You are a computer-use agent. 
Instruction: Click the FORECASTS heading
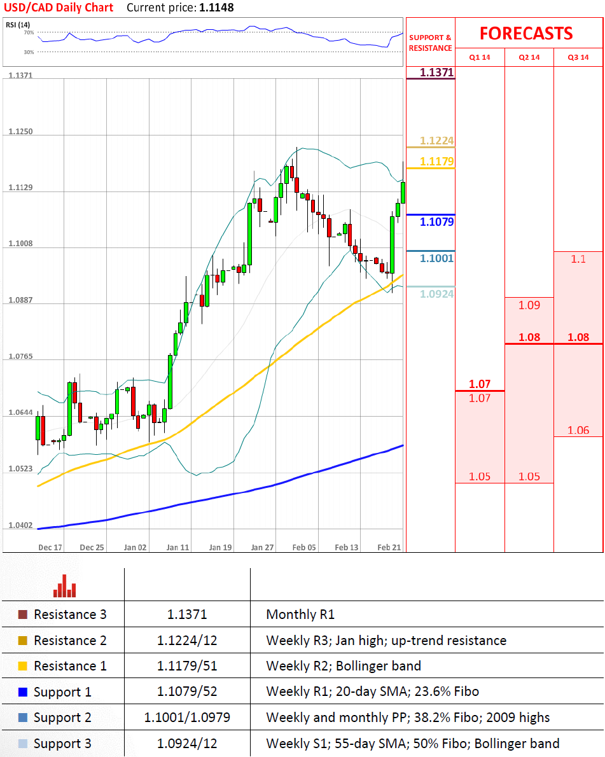[x=525, y=33]
